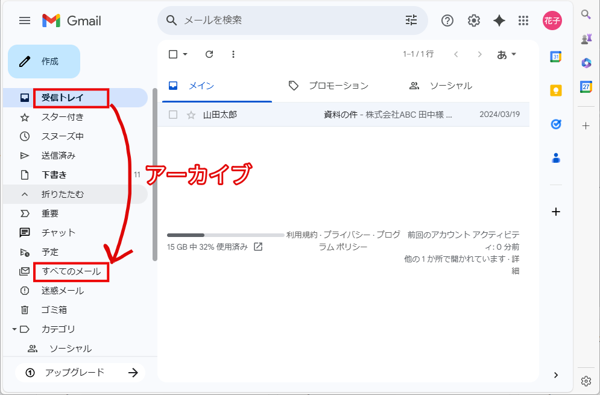Click the メールを検索 search field
This screenshot has width=600, height=395.
pos(271,20)
